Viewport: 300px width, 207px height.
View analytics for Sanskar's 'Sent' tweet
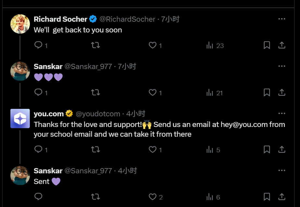click(210, 197)
